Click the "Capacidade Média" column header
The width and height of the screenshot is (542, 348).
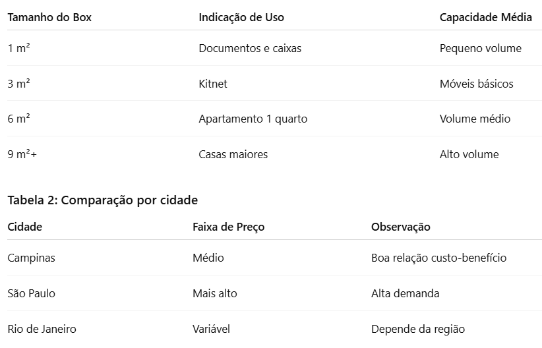tap(485, 18)
